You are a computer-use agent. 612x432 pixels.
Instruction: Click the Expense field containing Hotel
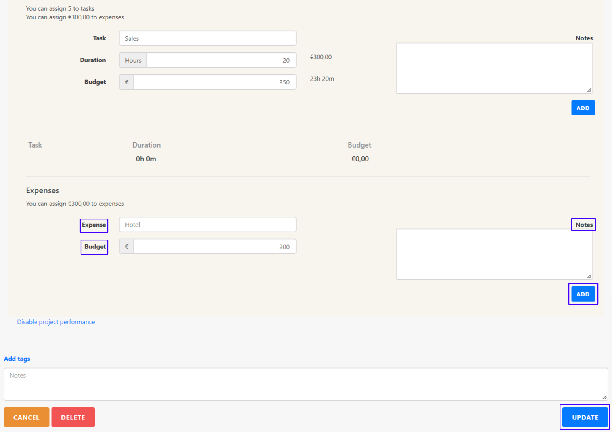point(207,225)
